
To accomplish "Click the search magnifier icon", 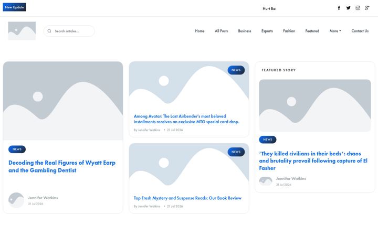I will tap(49, 31).
